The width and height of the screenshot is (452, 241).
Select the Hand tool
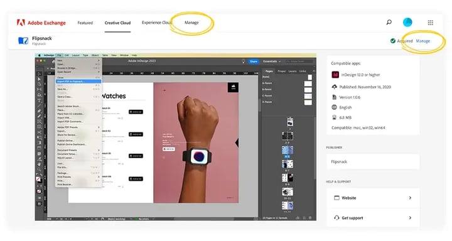click(x=39, y=164)
